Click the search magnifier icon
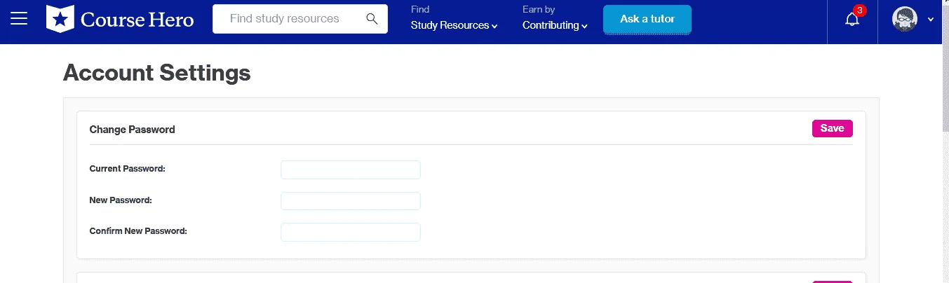 (372, 19)
